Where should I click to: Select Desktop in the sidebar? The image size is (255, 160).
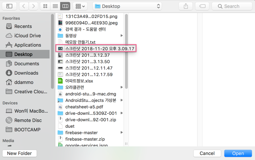pyautogui.click(x=25, y=54)
